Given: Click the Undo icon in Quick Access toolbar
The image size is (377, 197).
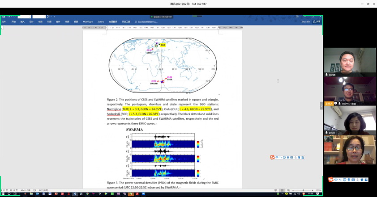Looking at the screenshot, I should pyautogui.click(x=9, y=17).
